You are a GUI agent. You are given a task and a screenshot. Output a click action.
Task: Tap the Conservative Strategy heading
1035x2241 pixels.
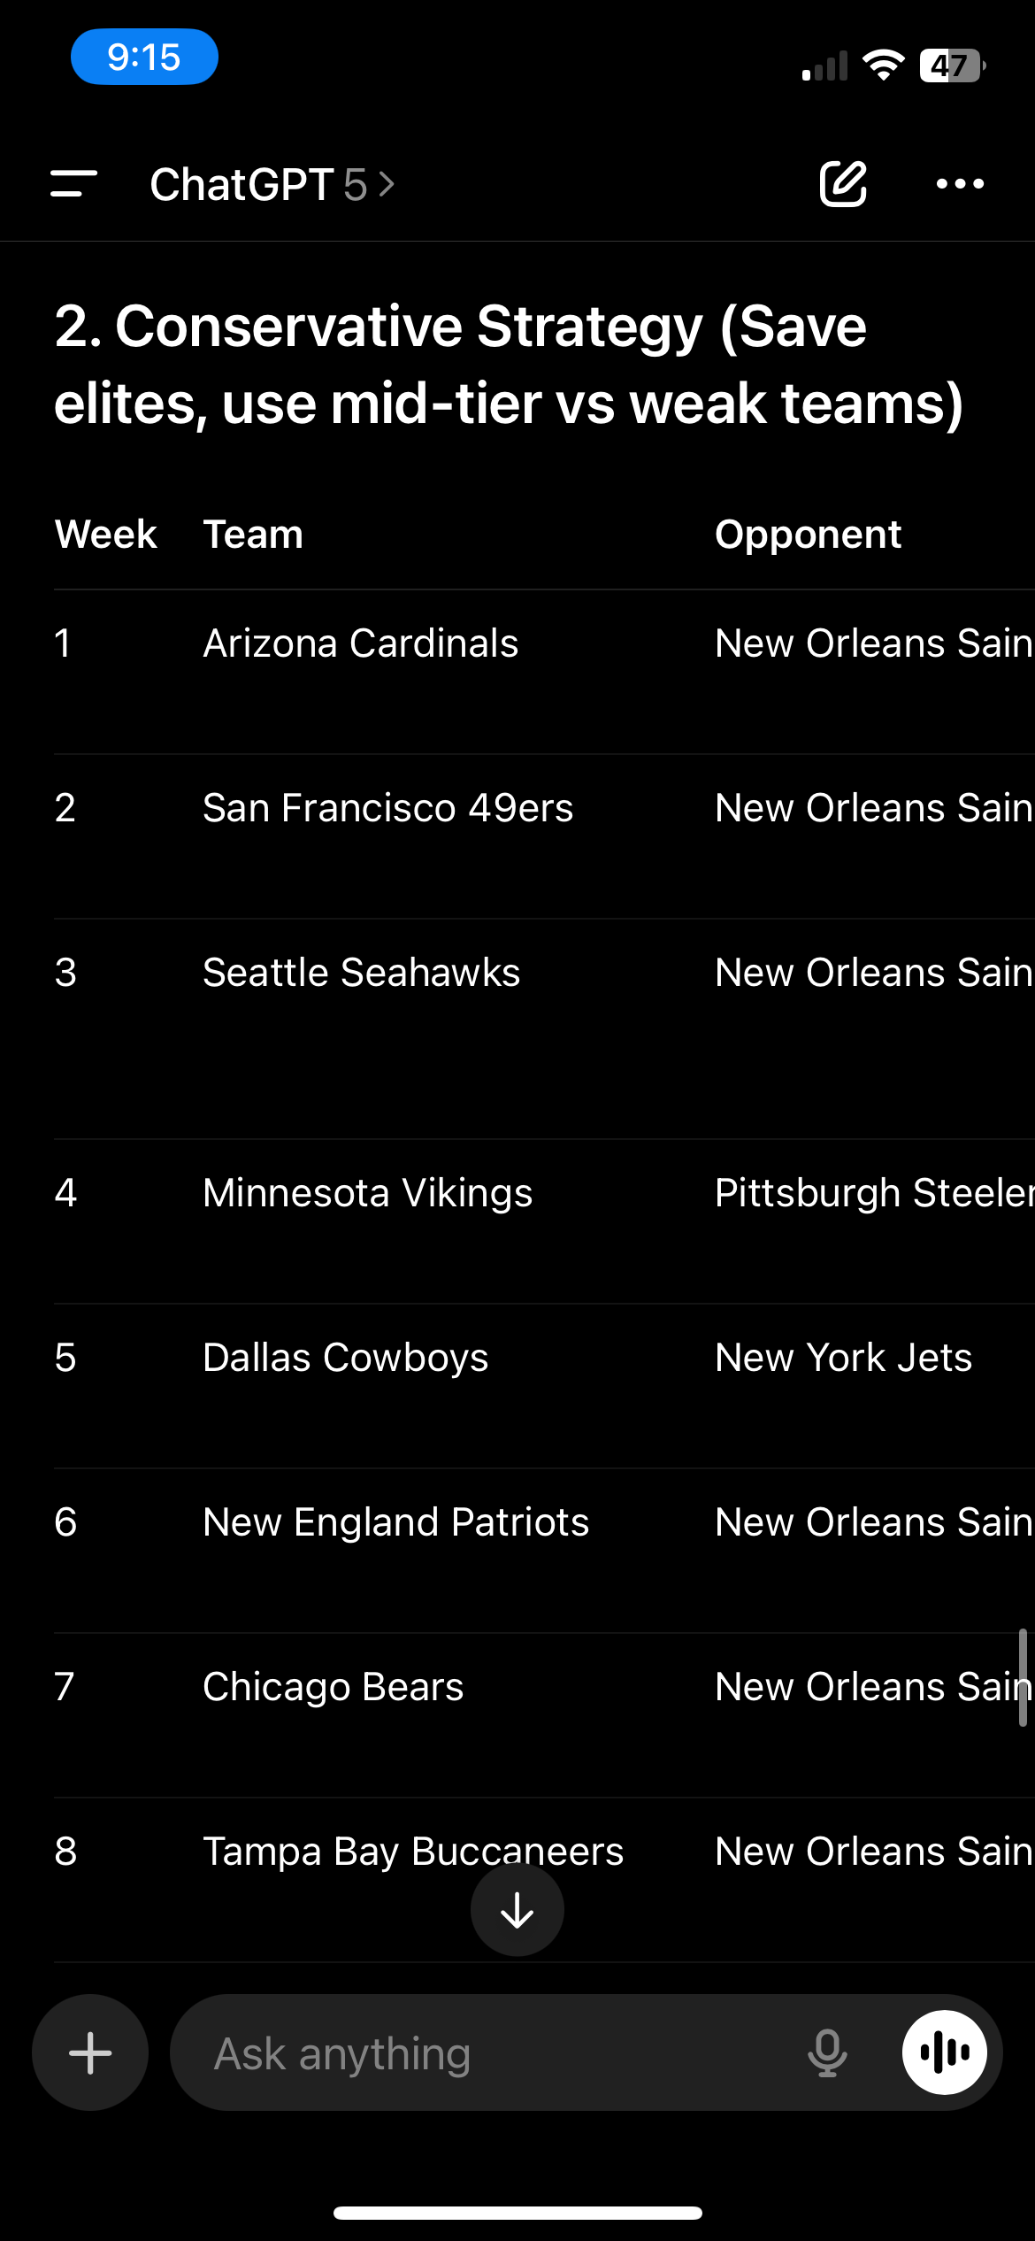tap(509, 365)
